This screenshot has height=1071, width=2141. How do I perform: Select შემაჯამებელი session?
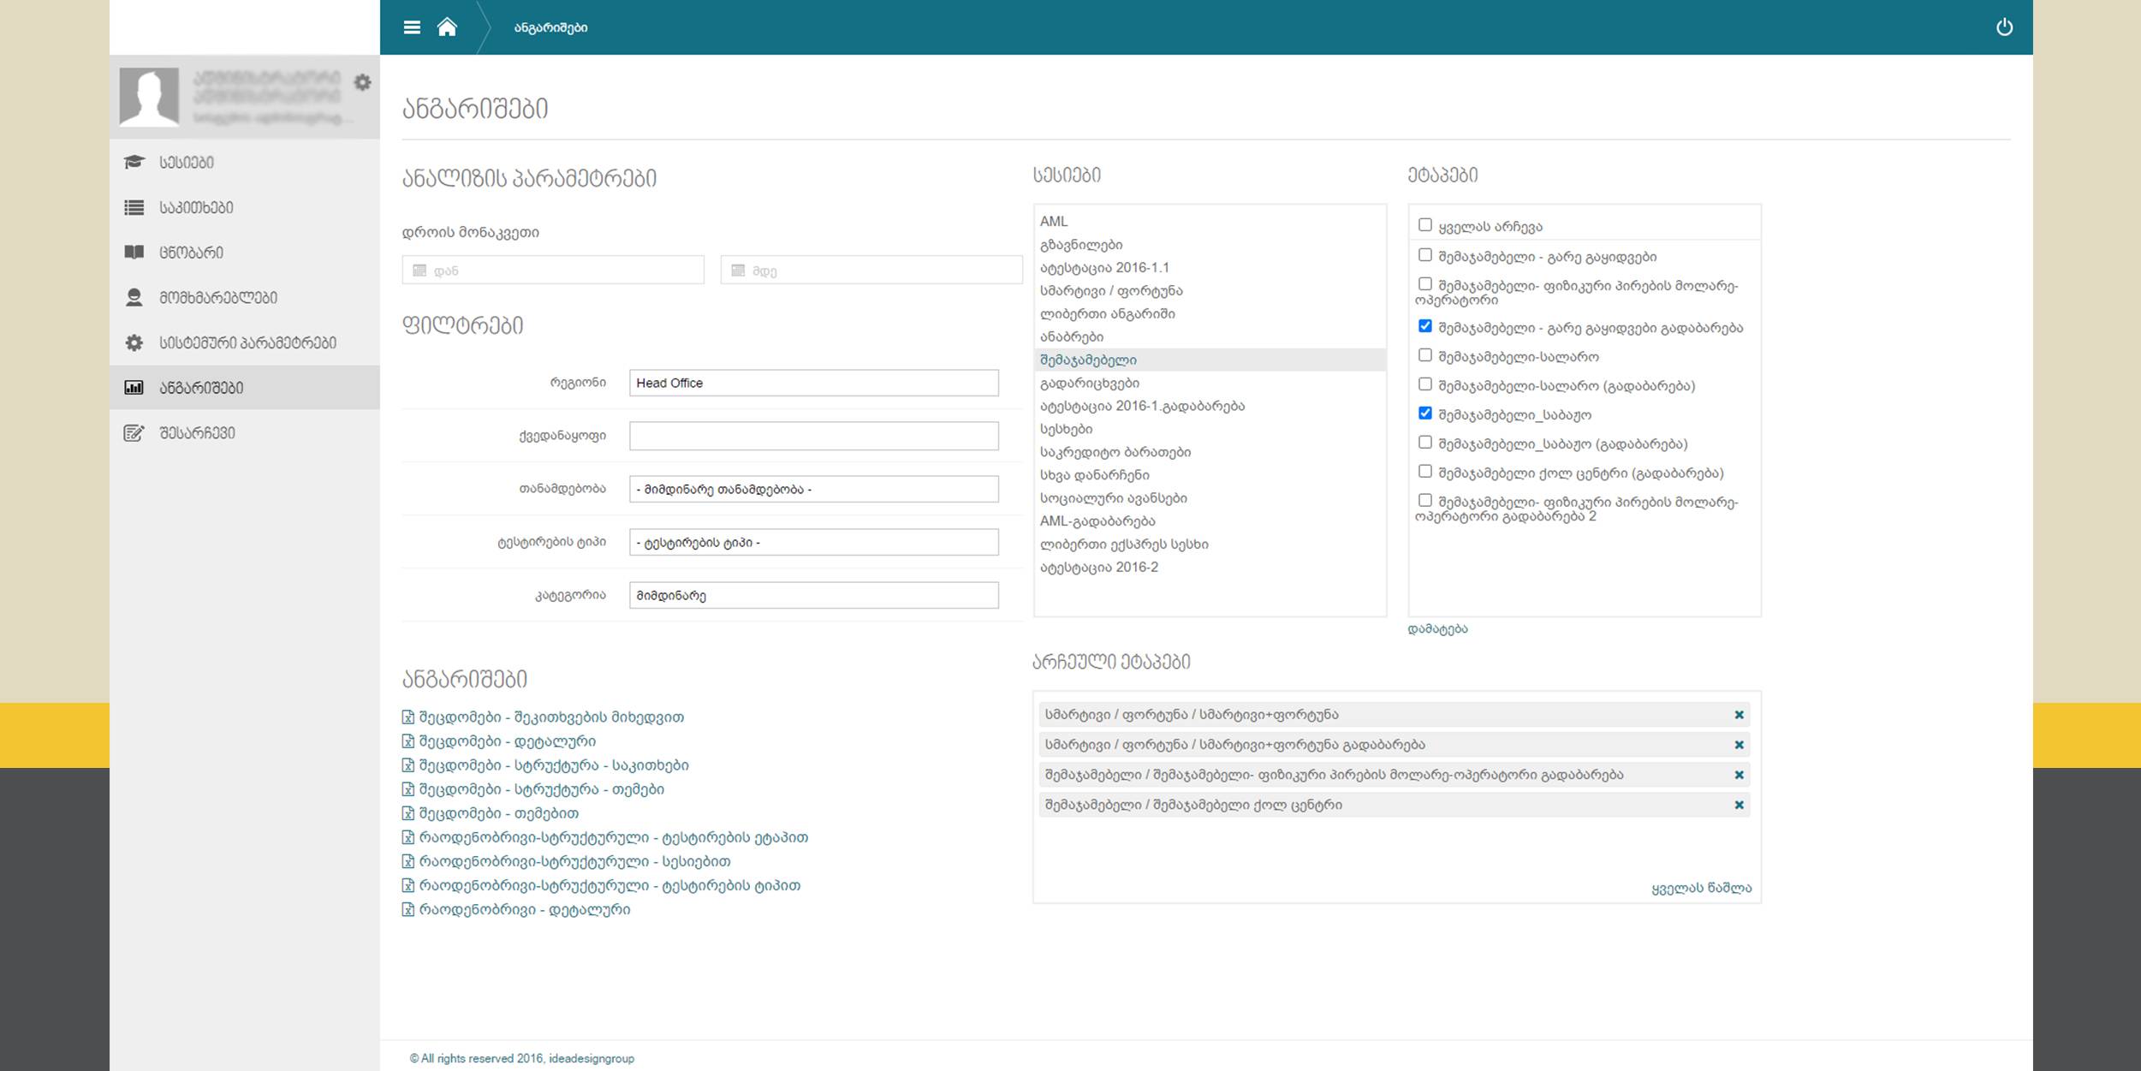[x=1210, y=360]
